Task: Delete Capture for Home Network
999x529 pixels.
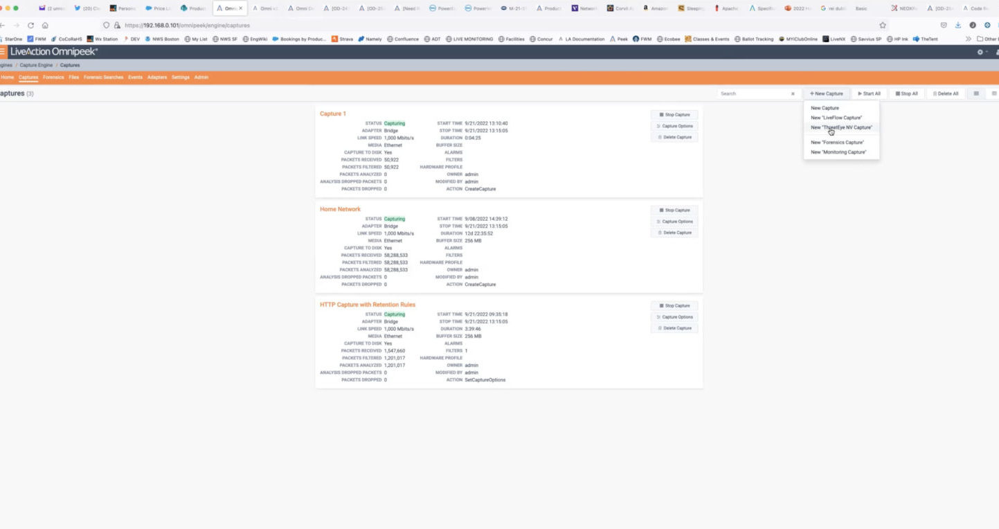Action: coord(674,233)
